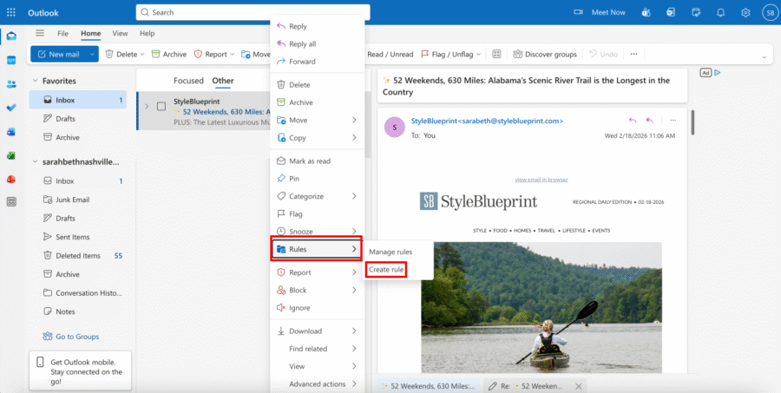The image size is (781, 393).
Task: Open Report dropdown arrow in ribbon
Action: (x=232, y=55)
